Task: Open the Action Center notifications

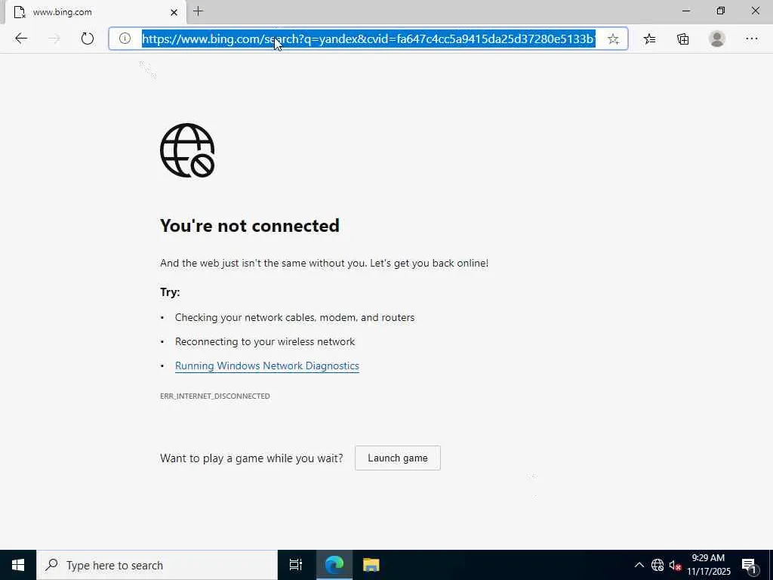Action: click(x=749, y=565)
